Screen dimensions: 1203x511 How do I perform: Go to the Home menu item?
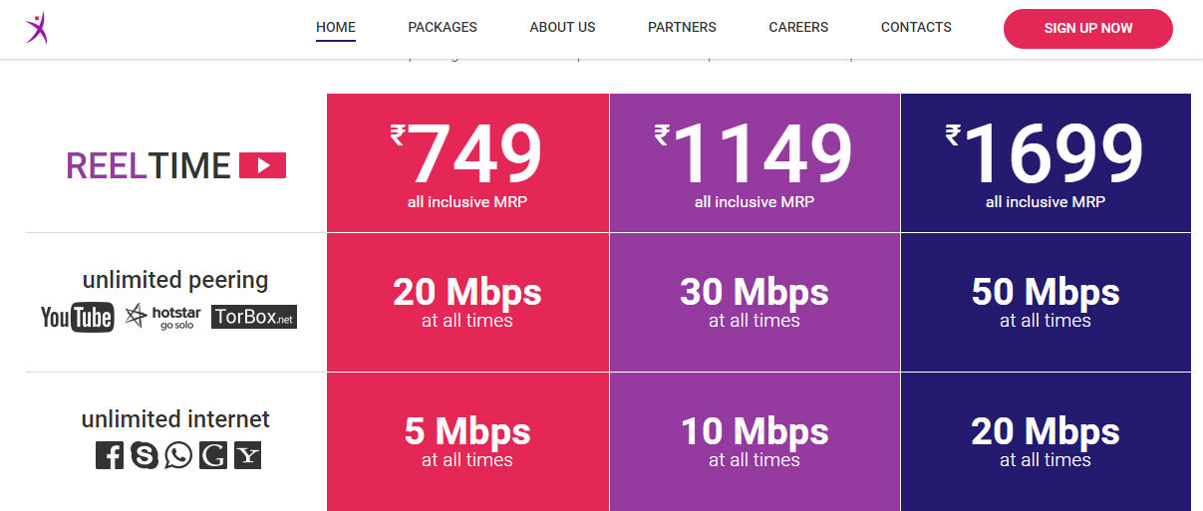click(336, 27)
